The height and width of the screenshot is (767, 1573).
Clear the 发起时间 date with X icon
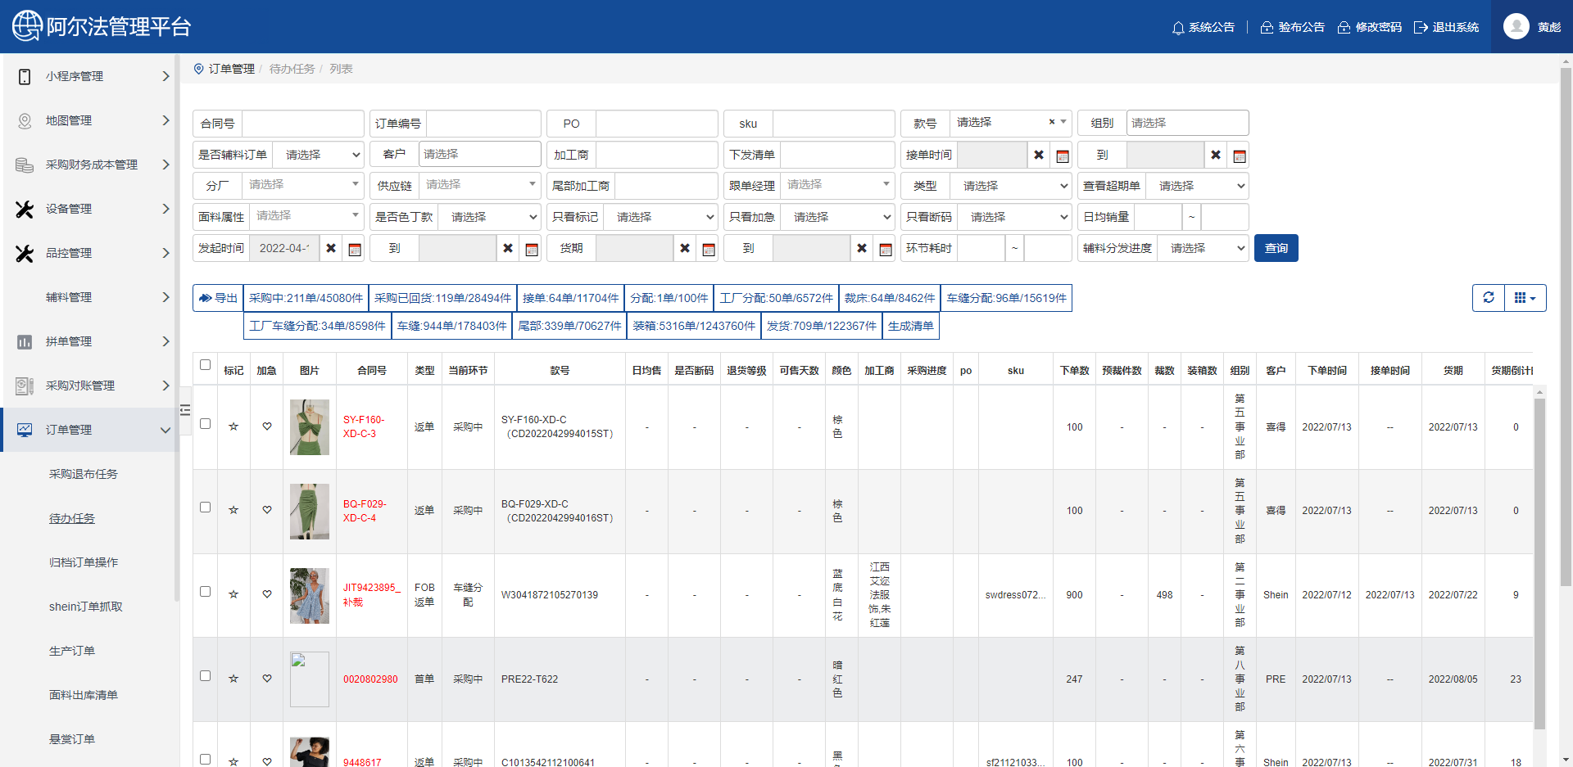click(x=331, y=249)
